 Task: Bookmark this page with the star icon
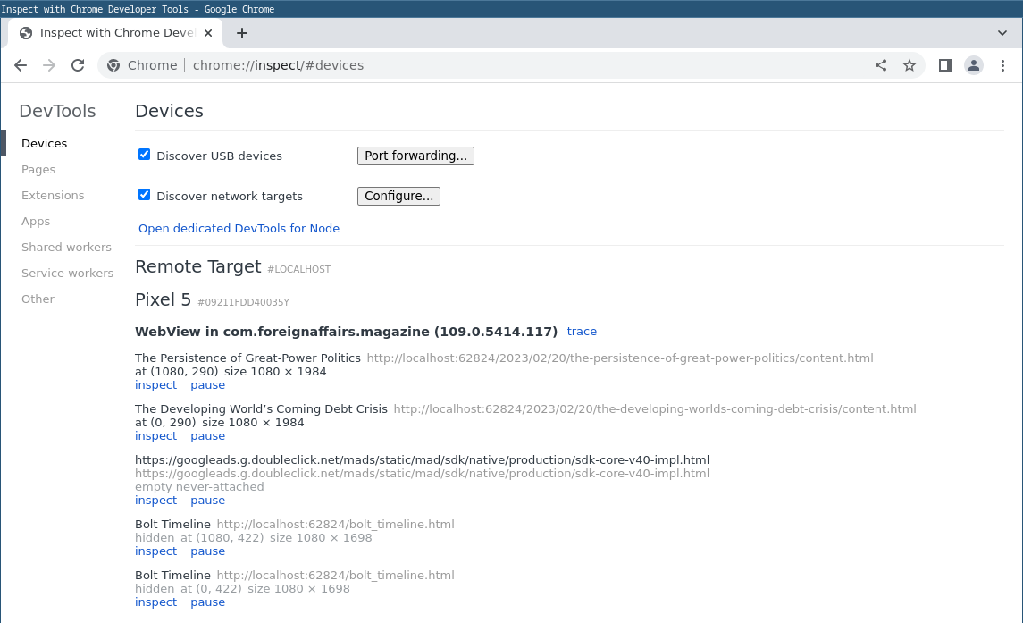coord(910,64)
